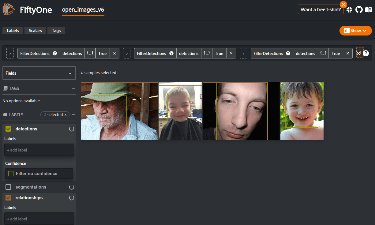Uncheck the detections label checkbox
375x225 pixels.
(8, 129)
